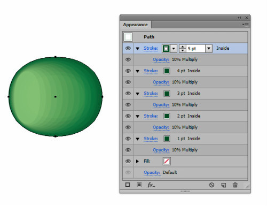The width and height of the screenshot is (267, 206).
Task: Toggle visibility of the Fill row
Action: 128,161
